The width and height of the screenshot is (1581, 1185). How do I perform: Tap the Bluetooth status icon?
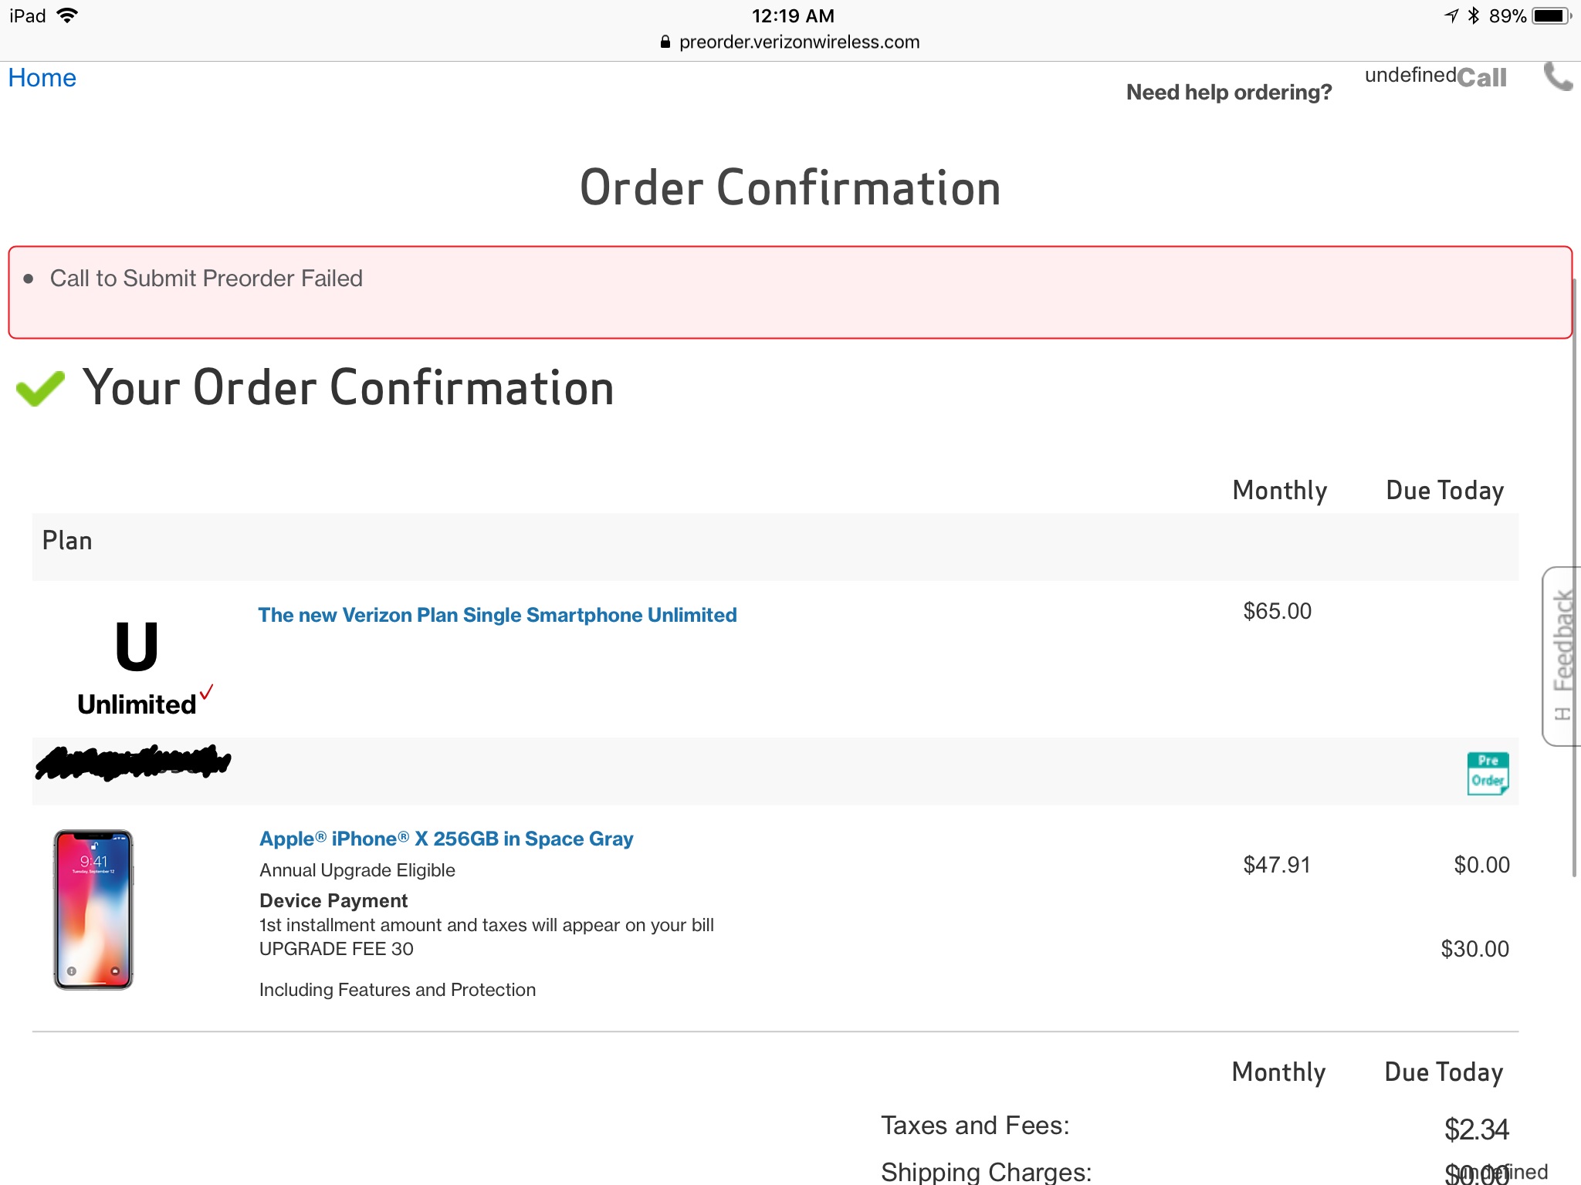[1474, 15]
